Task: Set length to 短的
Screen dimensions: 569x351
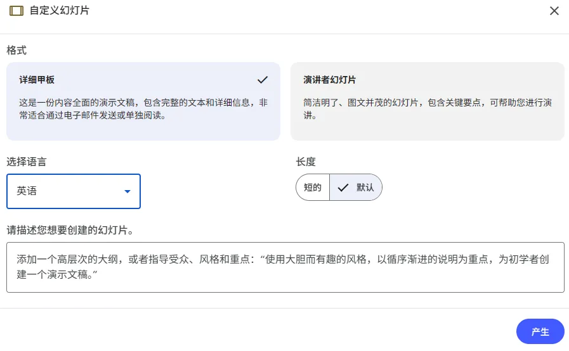Action: tap(313, 188)
